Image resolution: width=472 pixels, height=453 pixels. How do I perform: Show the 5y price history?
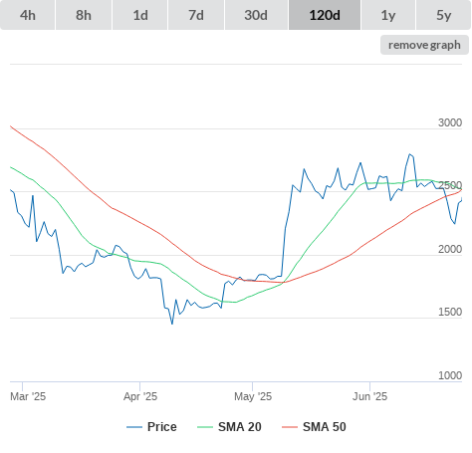pos(444,15)
